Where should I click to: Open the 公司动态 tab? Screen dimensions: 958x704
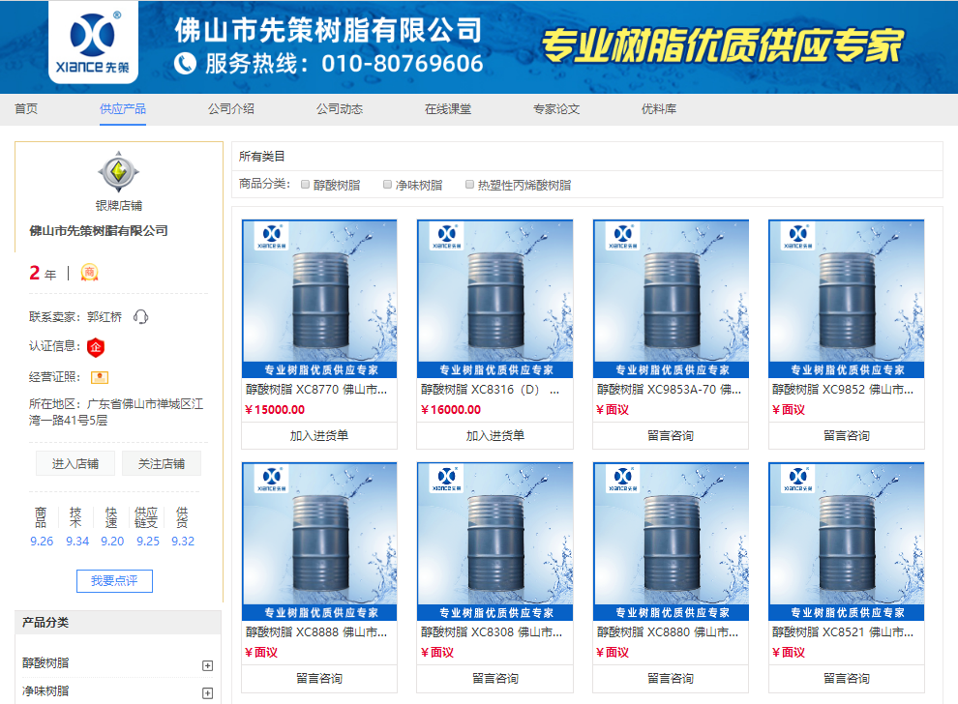[x=340, y=108]
